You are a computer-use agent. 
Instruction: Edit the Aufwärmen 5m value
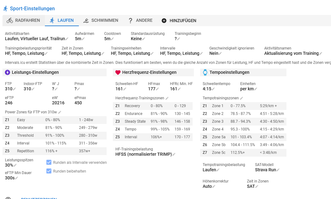pos(83,39)
